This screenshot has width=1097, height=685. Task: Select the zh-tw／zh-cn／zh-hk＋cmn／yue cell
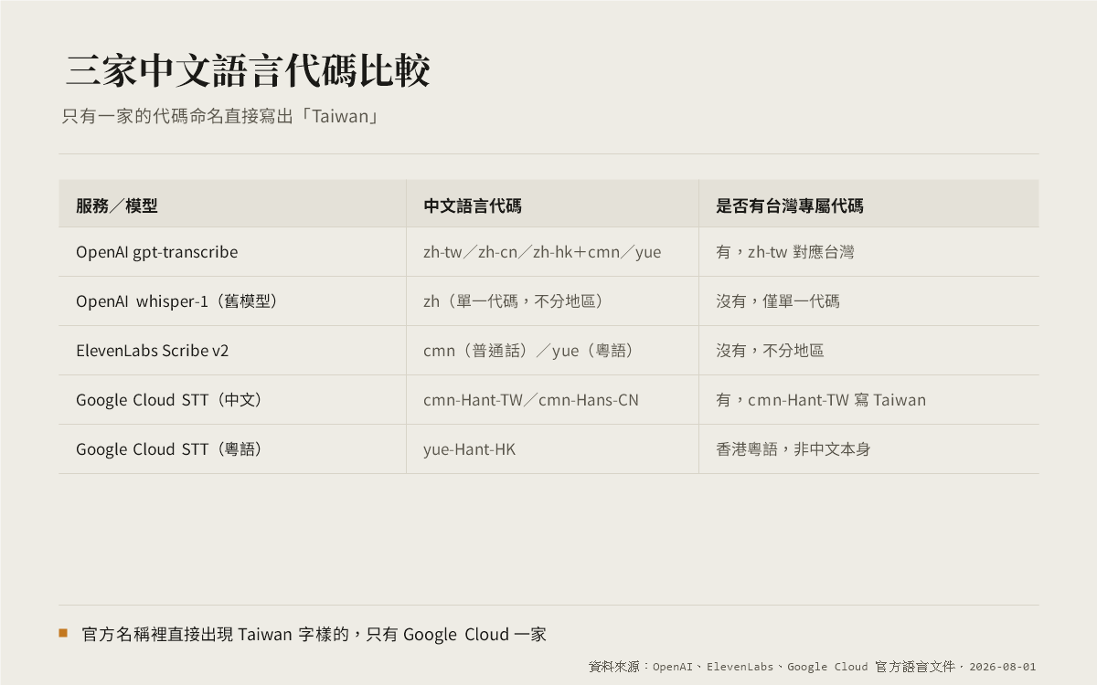point(552,252)
